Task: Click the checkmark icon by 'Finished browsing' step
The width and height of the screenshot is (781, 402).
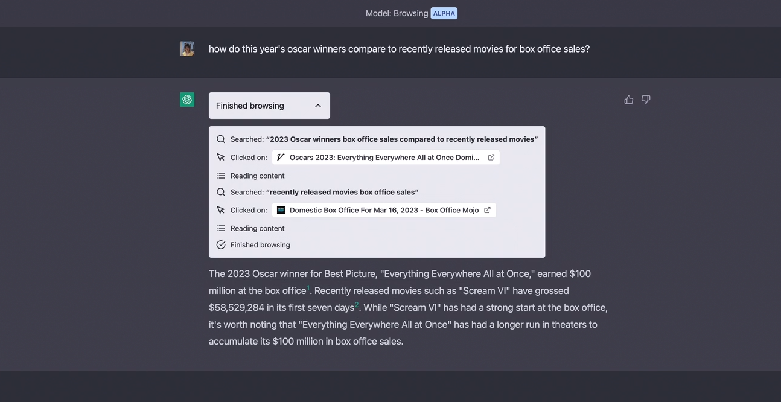Action: coord(221,245)
